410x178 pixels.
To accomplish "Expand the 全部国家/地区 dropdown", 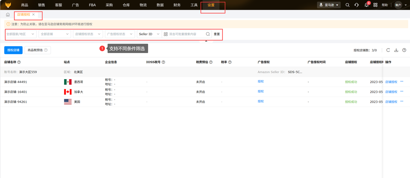I will point(20,34).
